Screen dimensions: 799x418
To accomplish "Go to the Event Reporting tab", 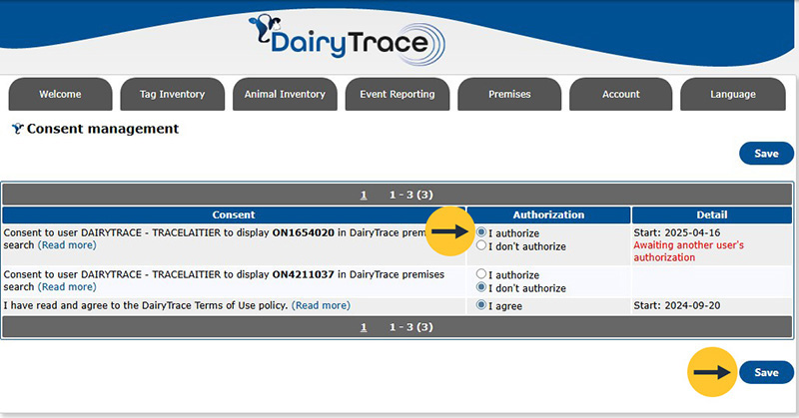I will 397,95.
